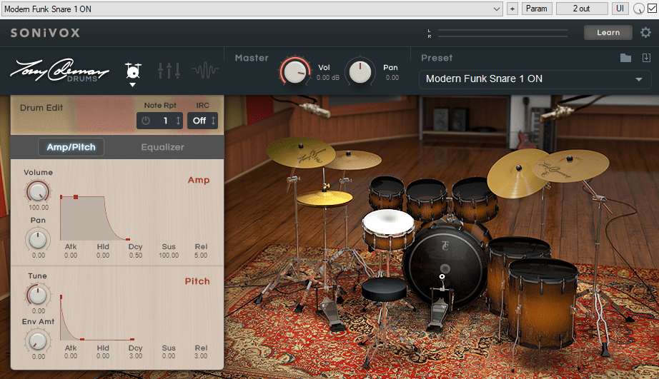
Task: Click the Amp envelope end node
Action: click(128, 240)
